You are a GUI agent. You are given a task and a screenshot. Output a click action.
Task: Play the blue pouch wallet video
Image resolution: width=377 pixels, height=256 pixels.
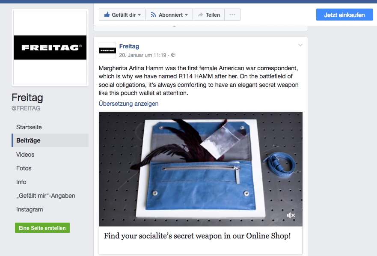pyautogui.click(x=201, y=169)
